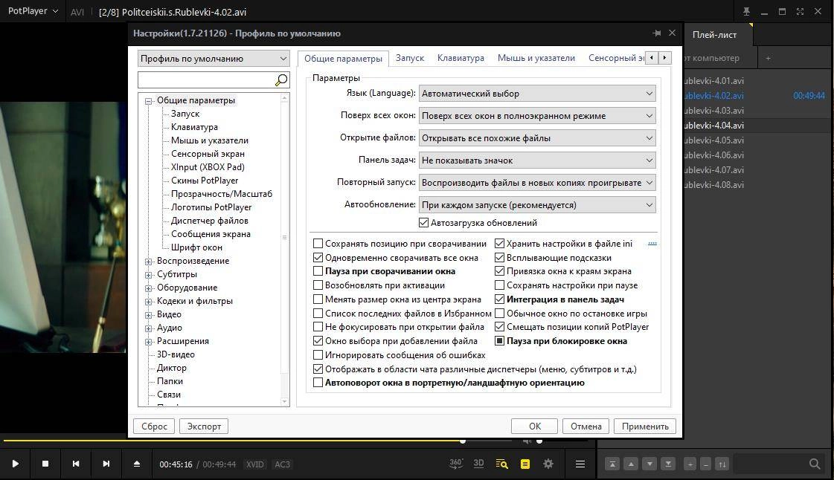
Task: Click the AC3 audio codec badge
Action: point(282,464)
